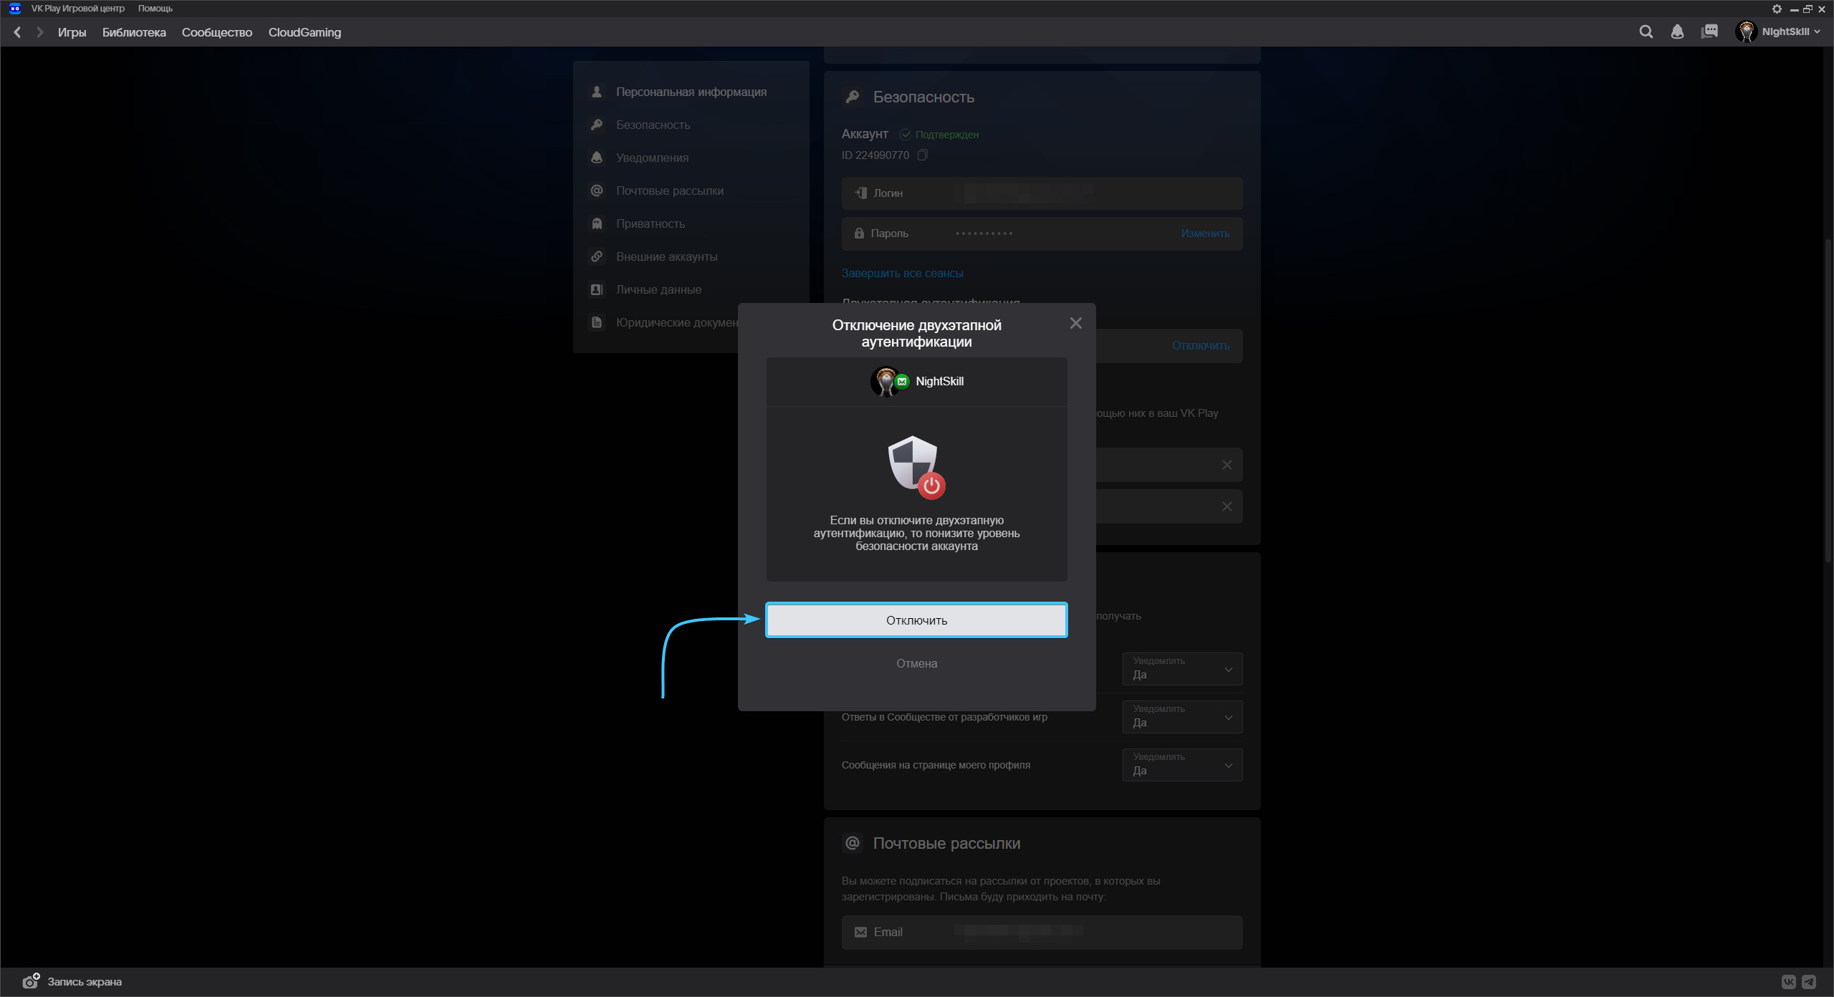
Task: Click Изменить link for password
Action: [x=1205, y=233]
